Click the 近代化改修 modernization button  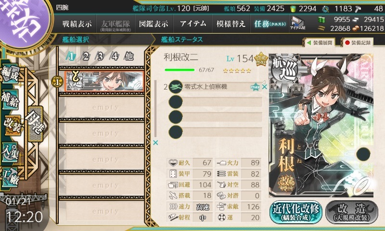tap(296, 212)
